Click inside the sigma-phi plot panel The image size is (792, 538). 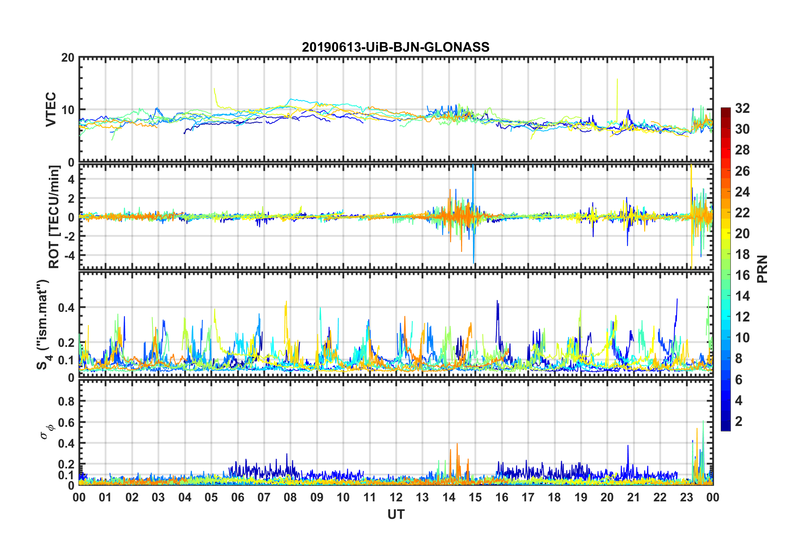[396, 433]
